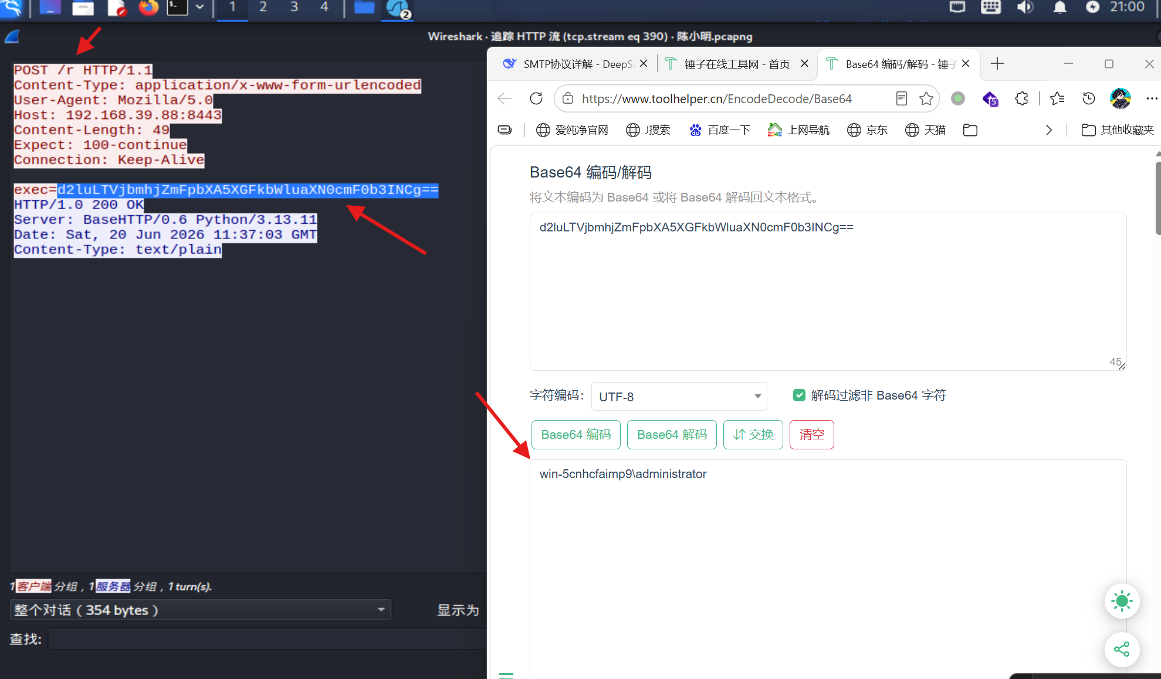Open the browser history icon

[1088, 98]
